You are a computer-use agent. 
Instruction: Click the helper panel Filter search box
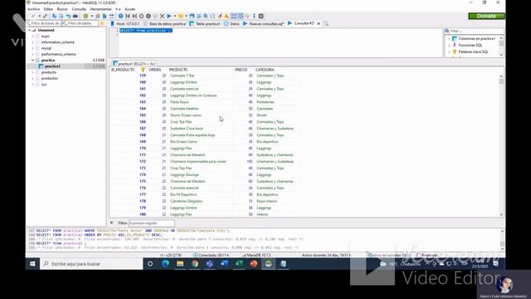[474, 31]
